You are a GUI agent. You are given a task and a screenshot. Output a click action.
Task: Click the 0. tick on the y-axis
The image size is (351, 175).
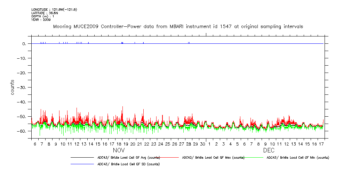[x=24, y=44]
